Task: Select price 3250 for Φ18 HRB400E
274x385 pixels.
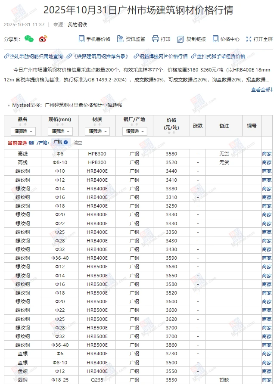Action: [171, 206]
